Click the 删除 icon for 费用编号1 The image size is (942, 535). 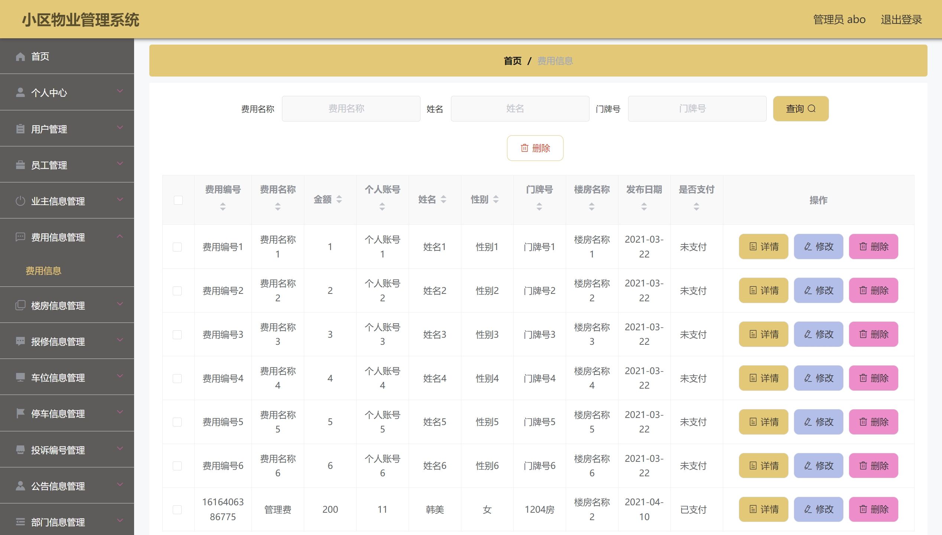pyautogui.click(x=875, y=246)
